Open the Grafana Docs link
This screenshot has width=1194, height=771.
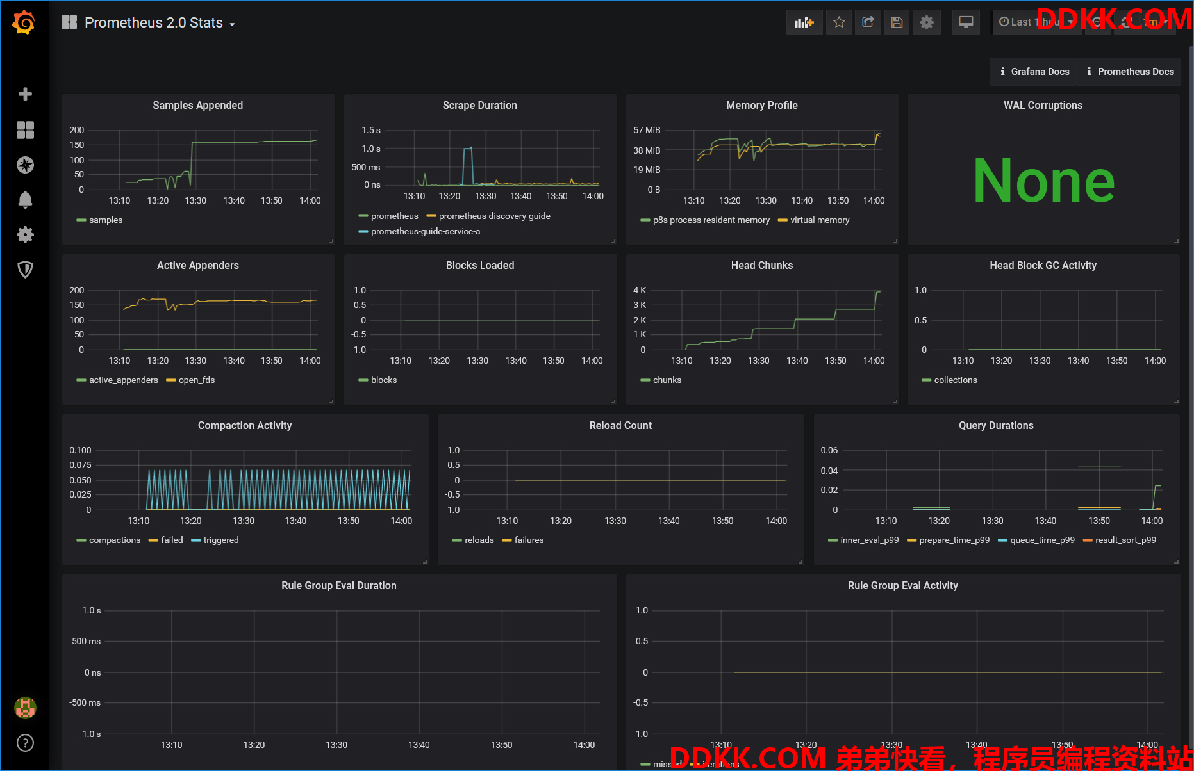pyautogui.click(x=1034, y=72)
